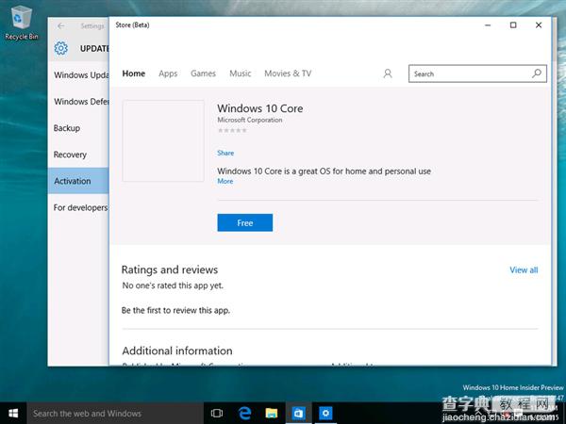Click the taskbar Search the web and Windows box
Image resolution: width=566 pixels, height=424 pixels.
[114, 414]
